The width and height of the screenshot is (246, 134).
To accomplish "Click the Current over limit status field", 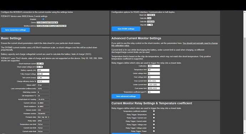I will [43, 128].
